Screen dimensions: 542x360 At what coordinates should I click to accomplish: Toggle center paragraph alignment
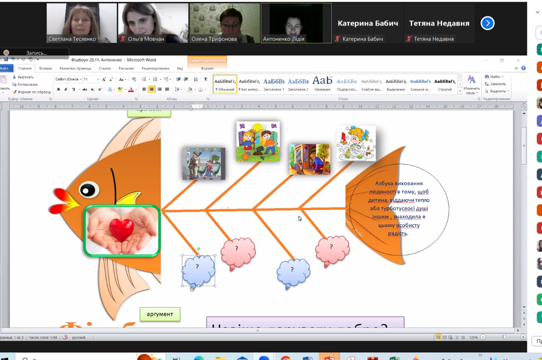pyautogui.click(x=152, y=89)
